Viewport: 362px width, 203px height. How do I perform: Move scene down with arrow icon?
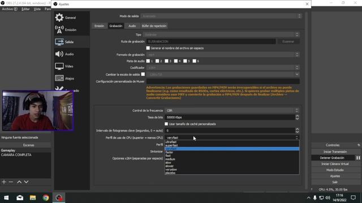(27, 182)
